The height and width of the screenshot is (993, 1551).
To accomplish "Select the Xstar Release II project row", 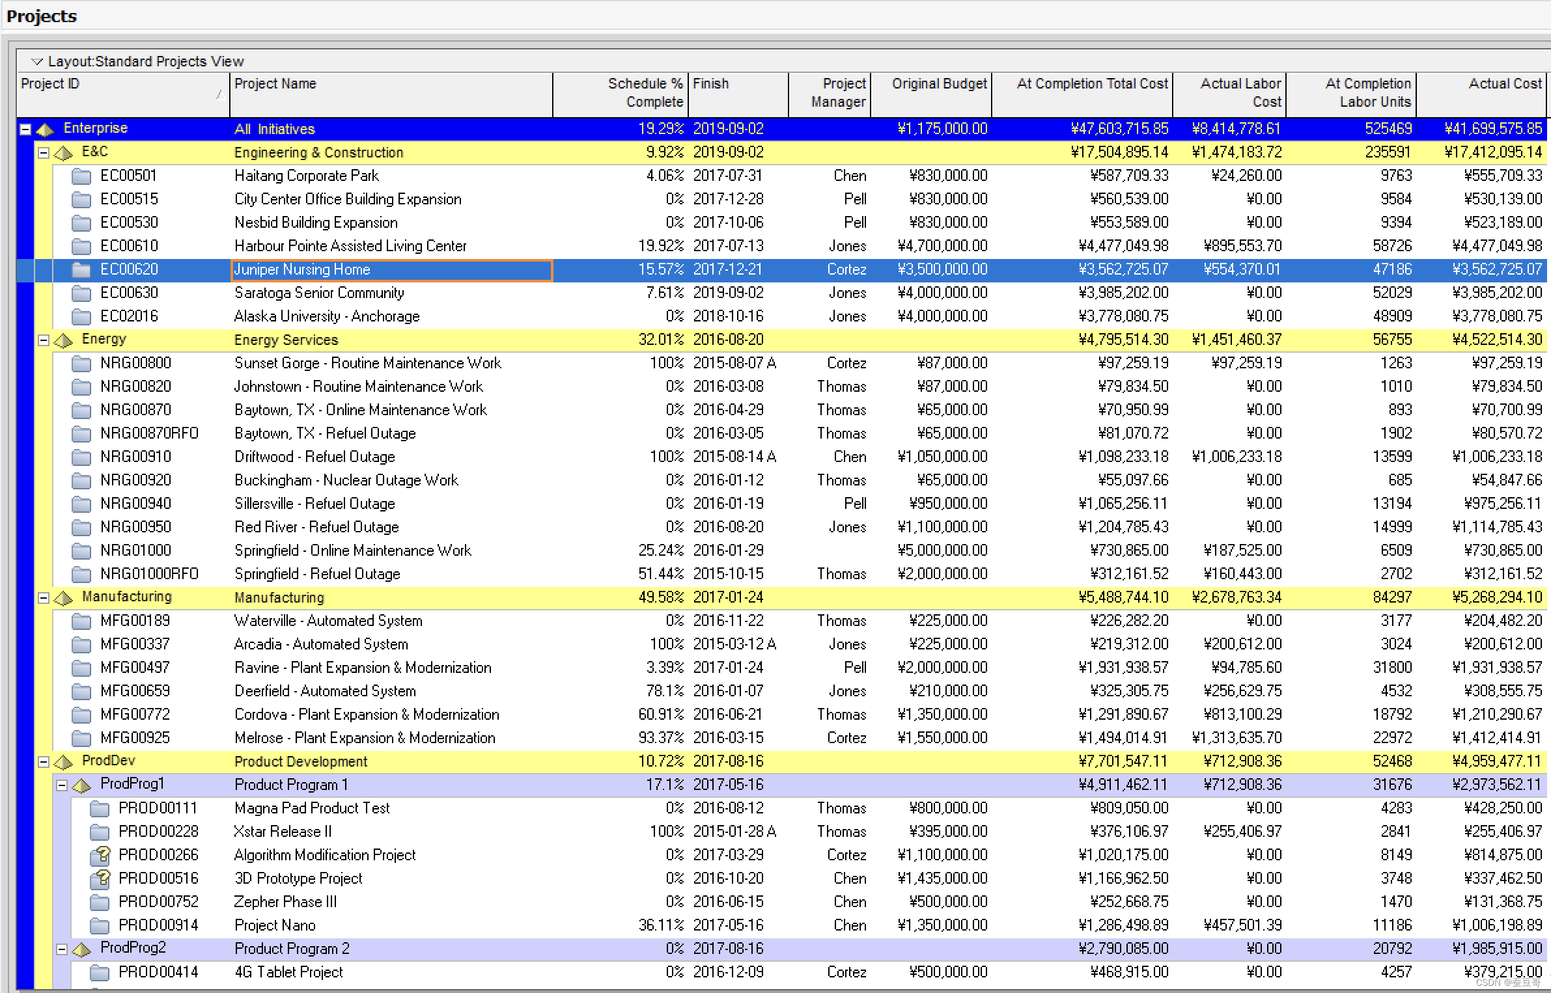I will pyautogui.click(x=283, y=832).
